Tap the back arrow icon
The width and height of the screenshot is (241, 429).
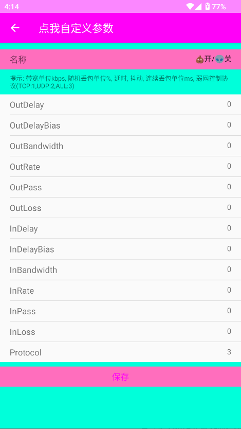click(x=15, y=28)
